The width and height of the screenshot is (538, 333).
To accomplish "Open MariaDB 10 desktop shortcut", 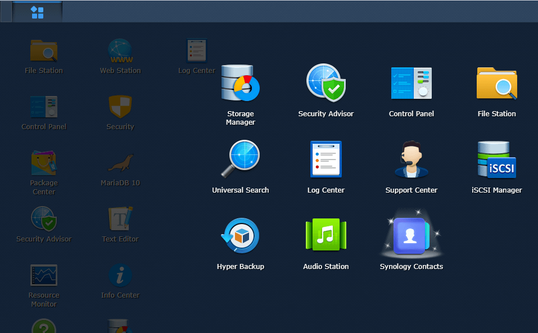I will pos(120,163).
